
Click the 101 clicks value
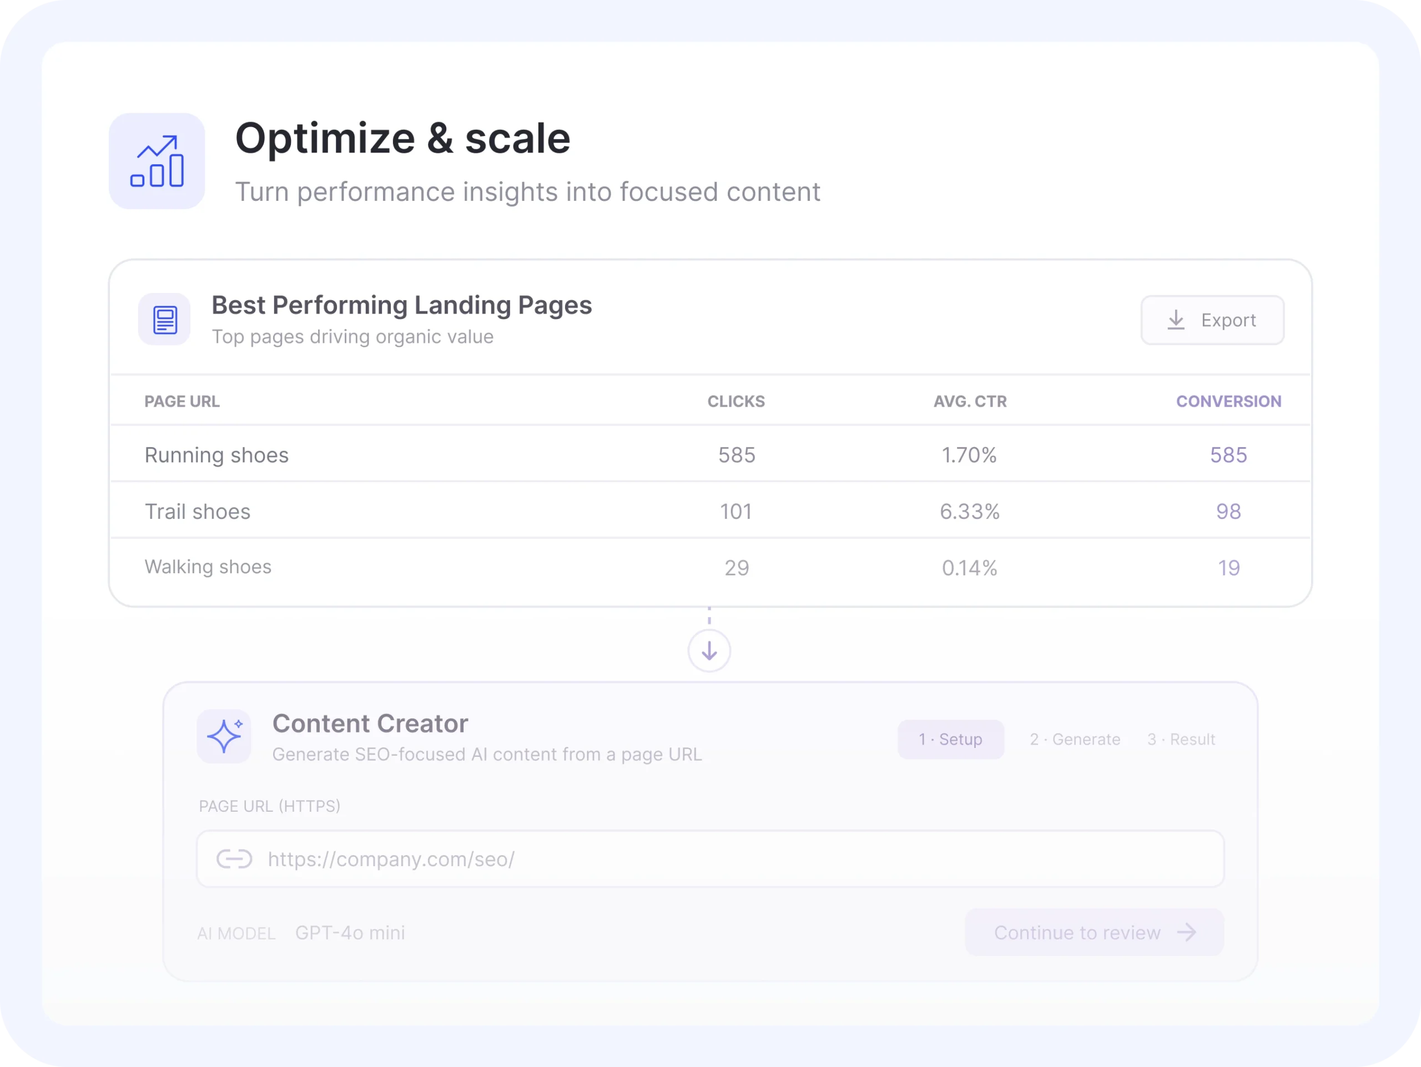click(x=736, y=512)
